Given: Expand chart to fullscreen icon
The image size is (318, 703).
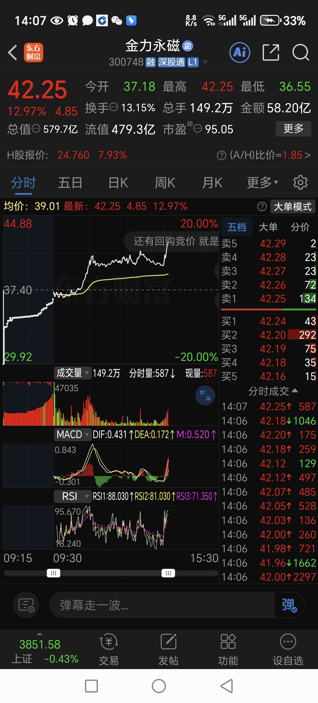Looking at the screenshot, I should point(205,395).
